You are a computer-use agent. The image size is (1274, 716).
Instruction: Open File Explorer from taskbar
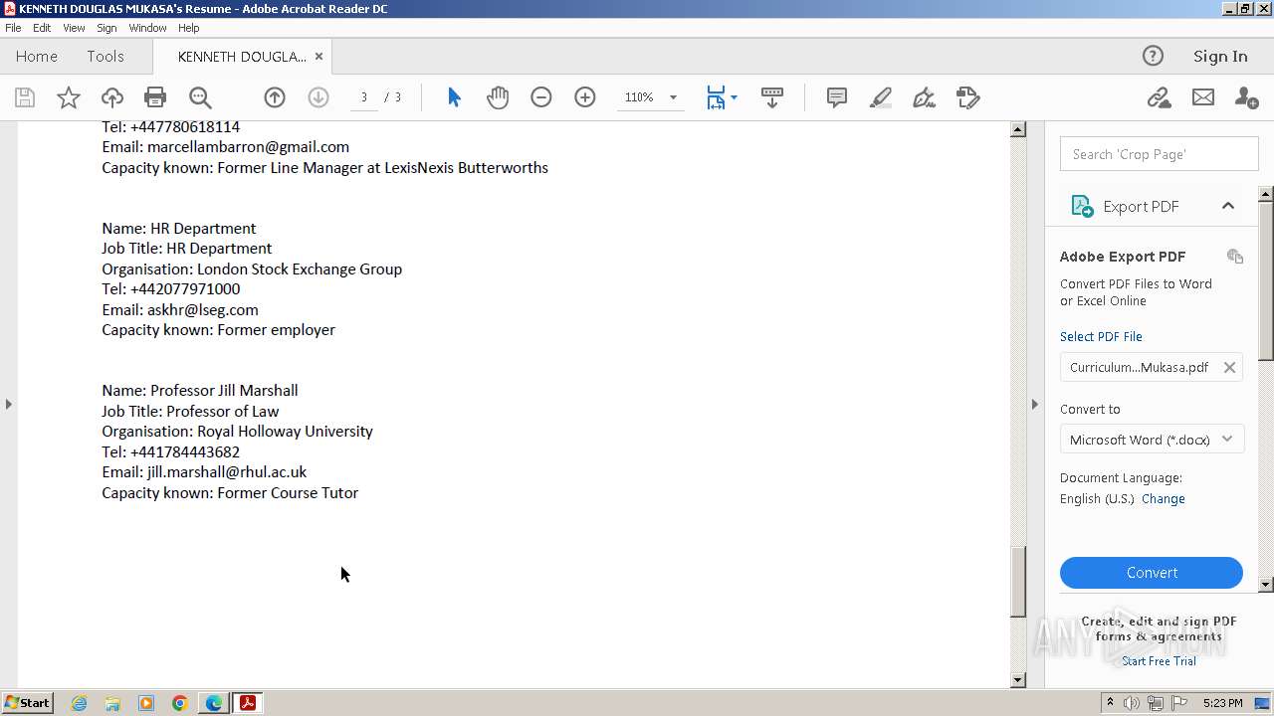coord(112,703)
